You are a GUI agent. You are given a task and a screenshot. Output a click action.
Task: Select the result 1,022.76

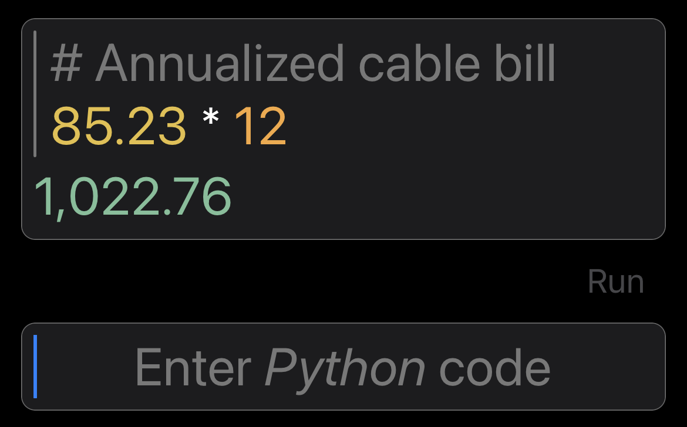point(132,196)
